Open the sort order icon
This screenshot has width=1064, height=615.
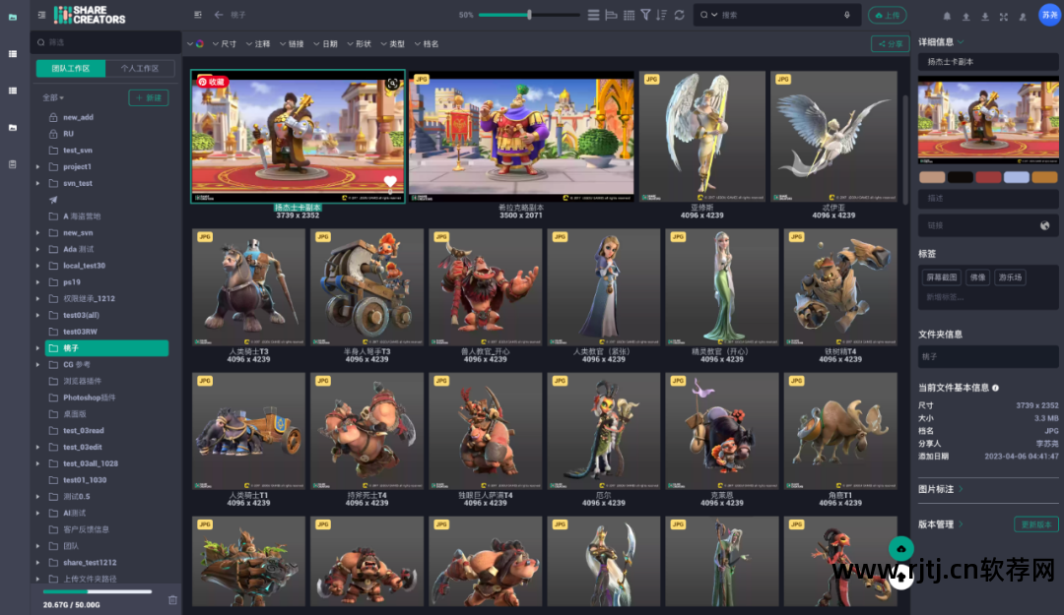662,15
